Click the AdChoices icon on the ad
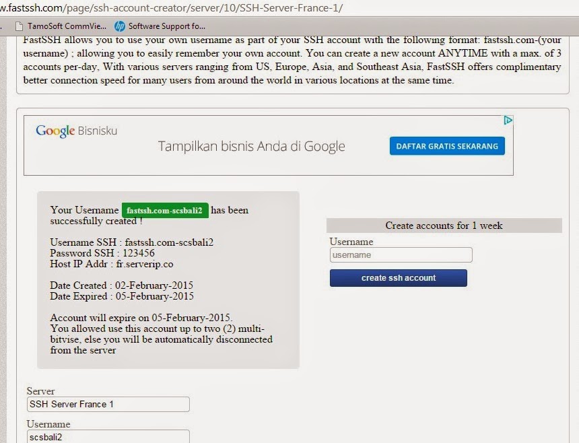Viewport: 579px width, 443px height. click(x=508, y=121)
